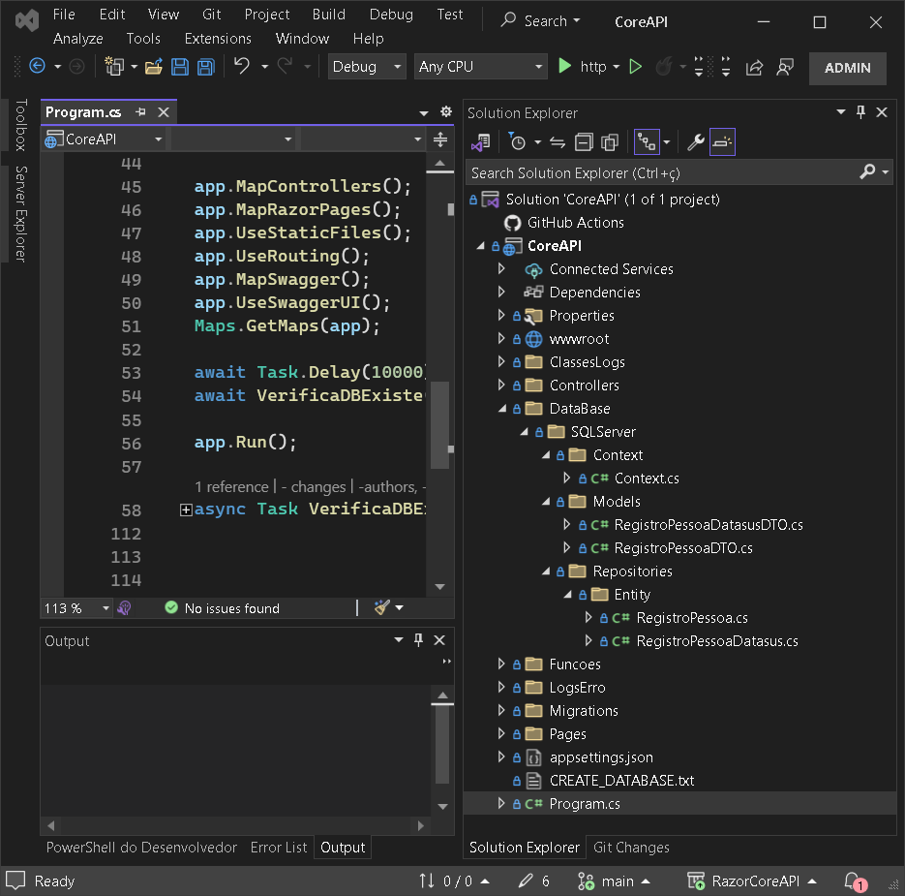The image size is (905, 896).
Task: Click RazorCoreAPI repository in status bar
Action: pyautogui.click(x=752, y=881)
